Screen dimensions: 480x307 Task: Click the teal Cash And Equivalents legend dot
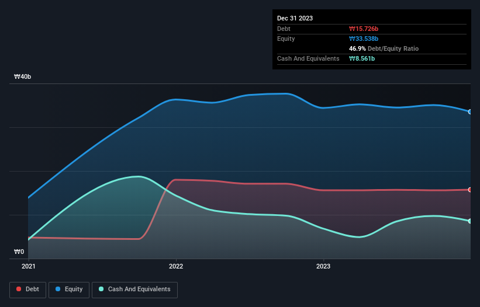tap(101, 289)
